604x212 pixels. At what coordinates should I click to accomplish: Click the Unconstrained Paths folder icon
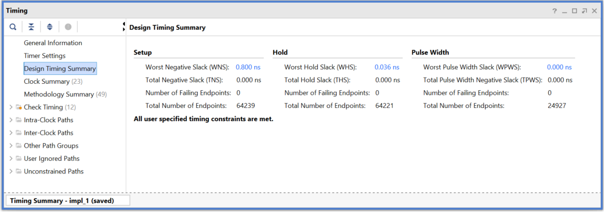(x=18, y=171)
